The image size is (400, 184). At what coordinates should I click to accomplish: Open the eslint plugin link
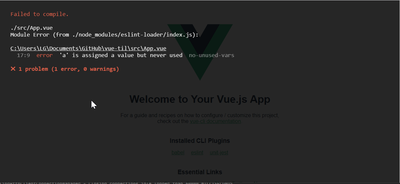point(197,153)
